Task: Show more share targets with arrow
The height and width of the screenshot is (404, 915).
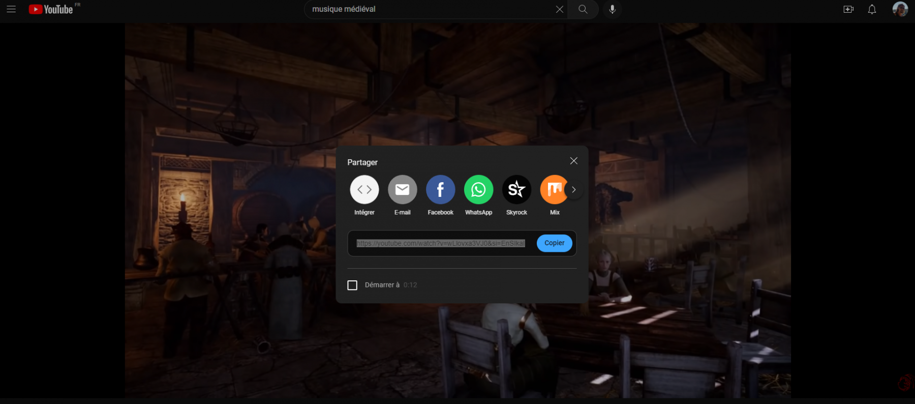Action: [x=574, y=190]
